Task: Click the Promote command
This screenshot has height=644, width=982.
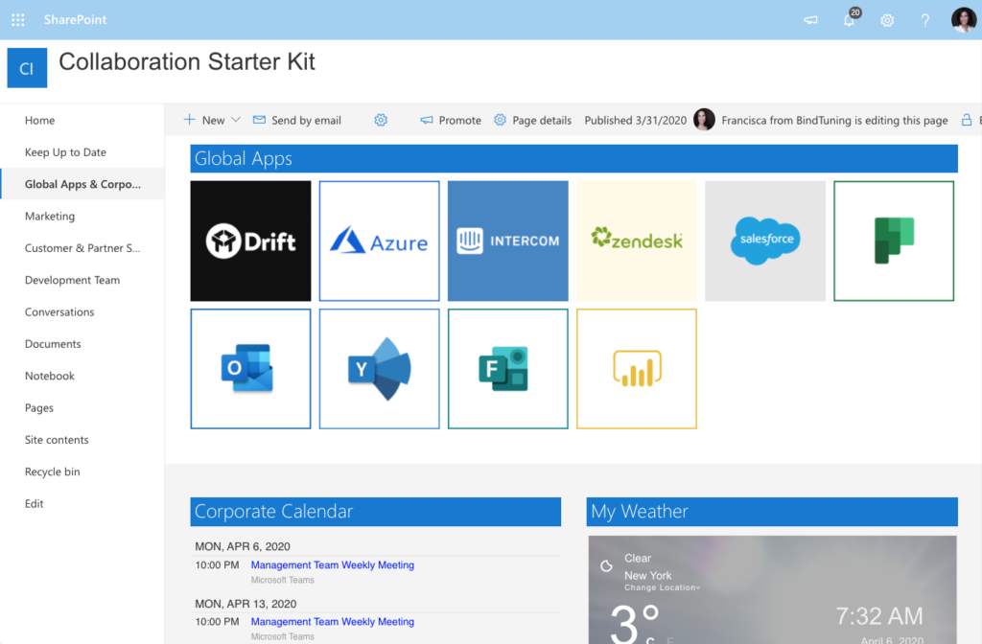Action: pos(451,120)
